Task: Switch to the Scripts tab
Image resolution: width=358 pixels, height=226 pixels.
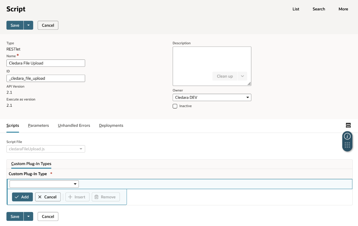Action: [x=13, y=125]
